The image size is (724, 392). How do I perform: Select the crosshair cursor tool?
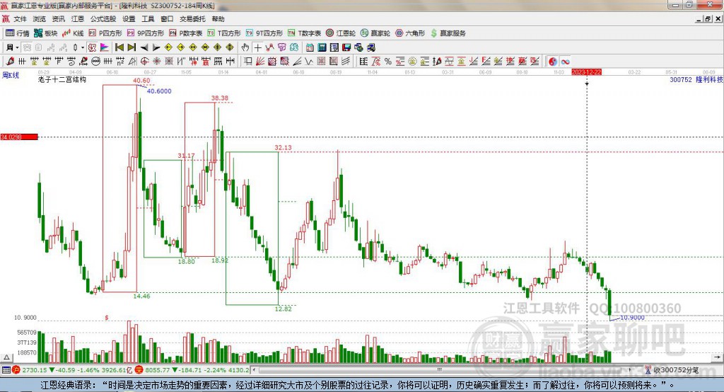tap(257, 47)
